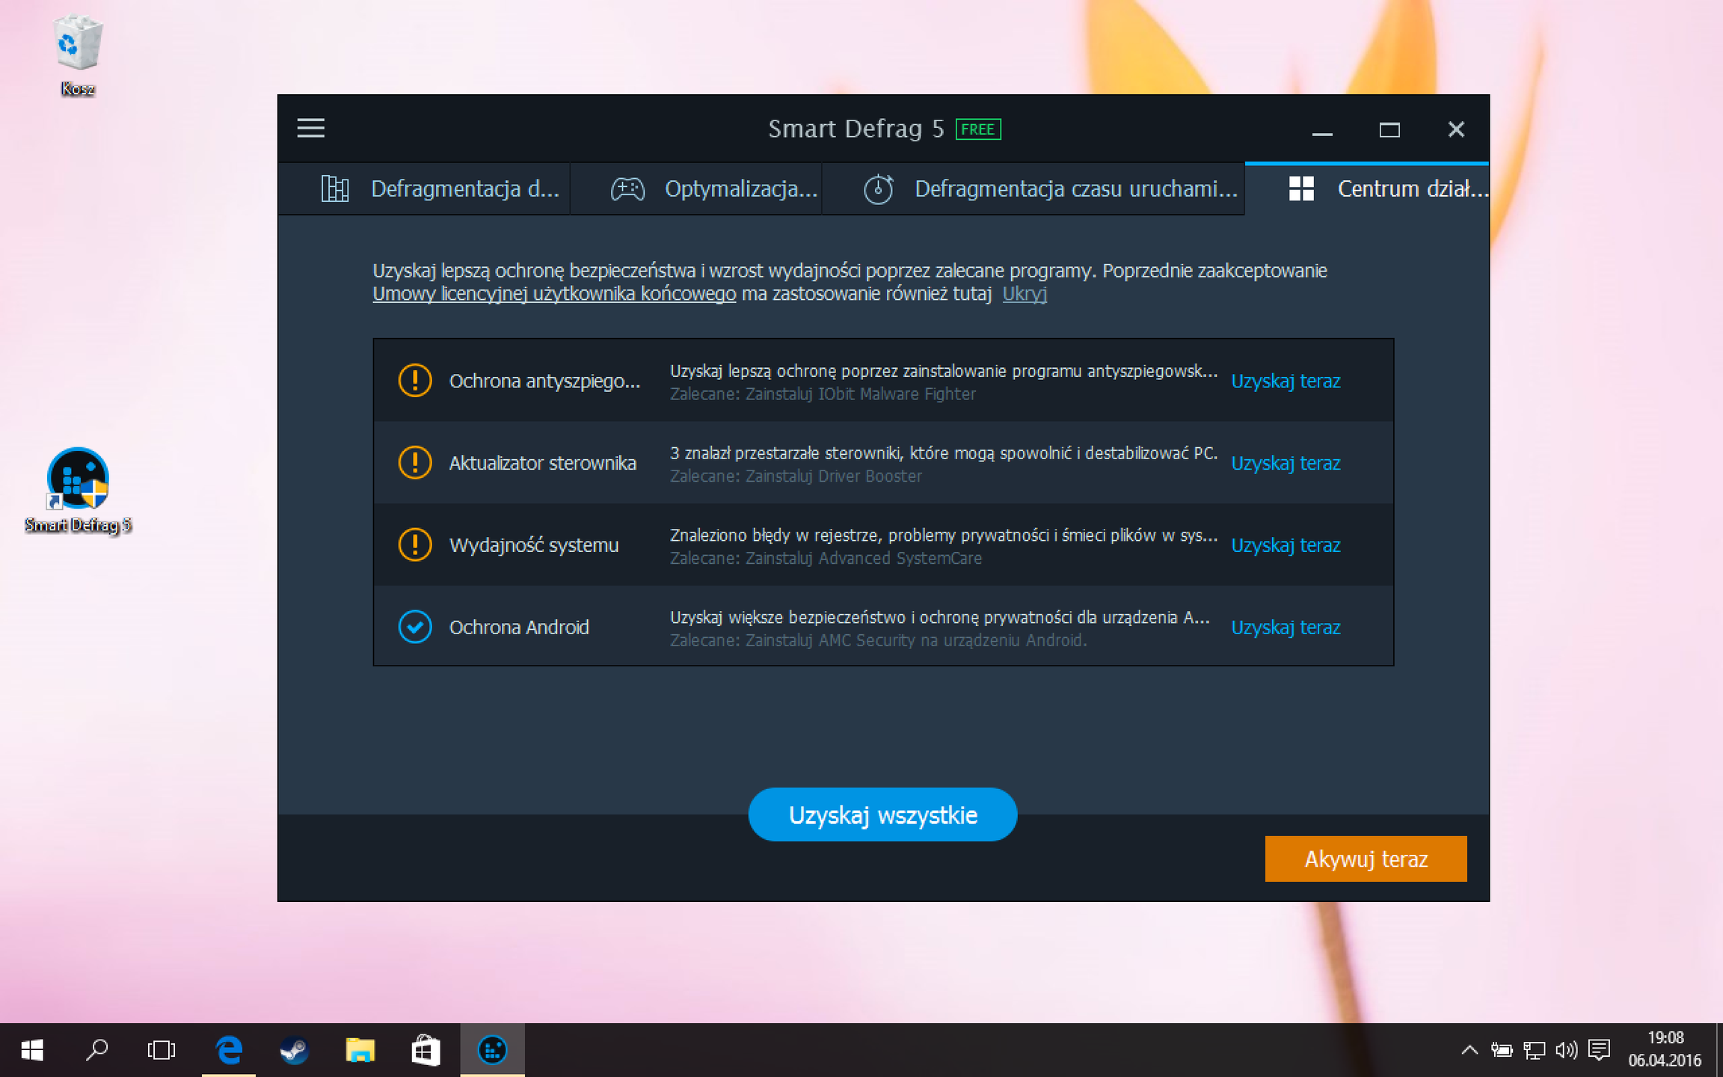The height and width of the screenshot is (1077, 1723).
Task: Click the disk defragmentation tab icon
Action: pos(334,188)
